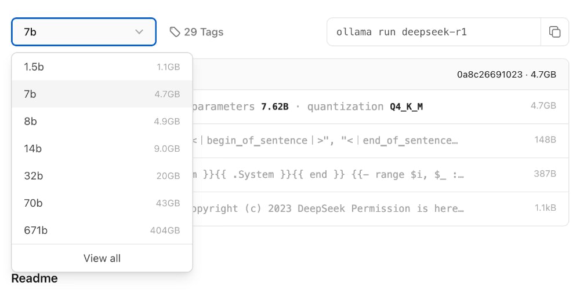Open the model row showing parameters 7.62B
Viewport: 580px width, 297px height.
click(x=380, y=107)
